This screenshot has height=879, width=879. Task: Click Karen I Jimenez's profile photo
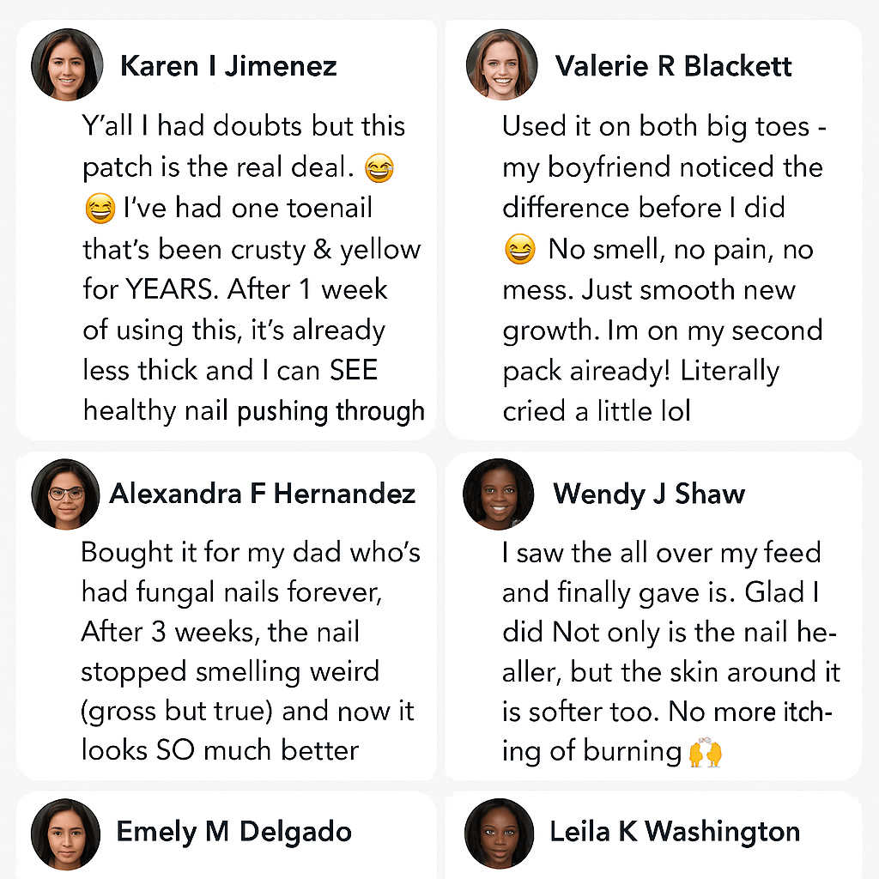coord(66,66)
